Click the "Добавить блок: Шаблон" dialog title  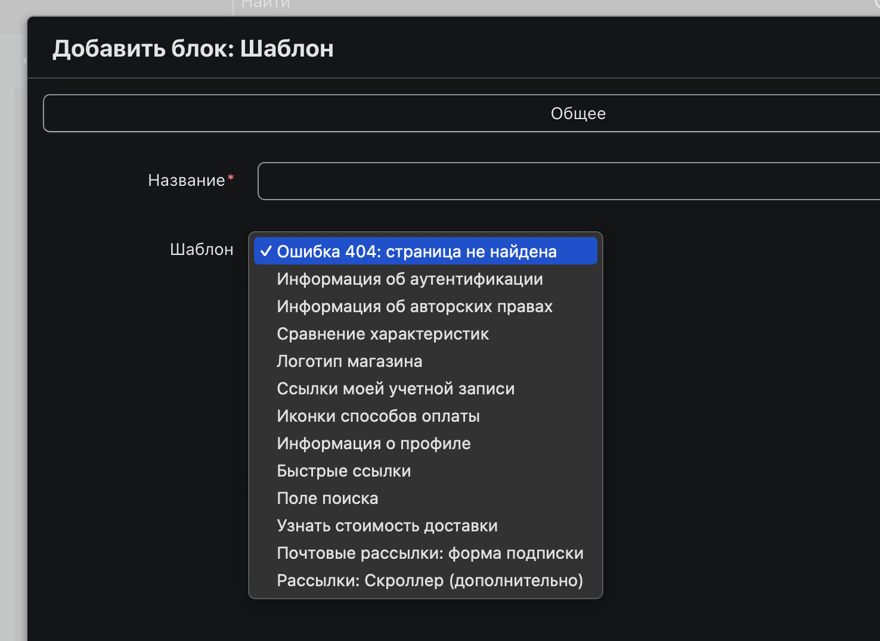pos(193,49)
